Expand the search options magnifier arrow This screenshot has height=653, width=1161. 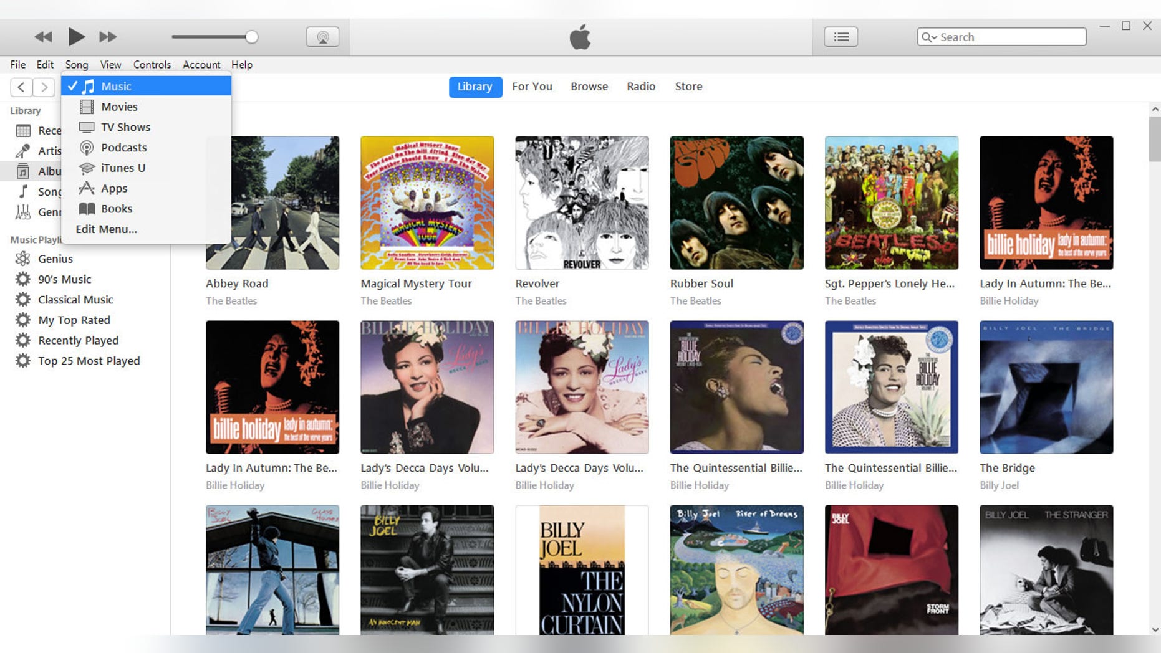pos(929,37)
